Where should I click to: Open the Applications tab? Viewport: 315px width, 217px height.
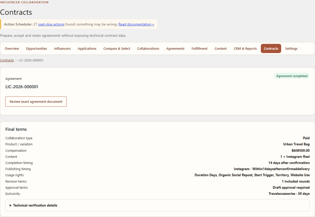click(x=87, y=48)
